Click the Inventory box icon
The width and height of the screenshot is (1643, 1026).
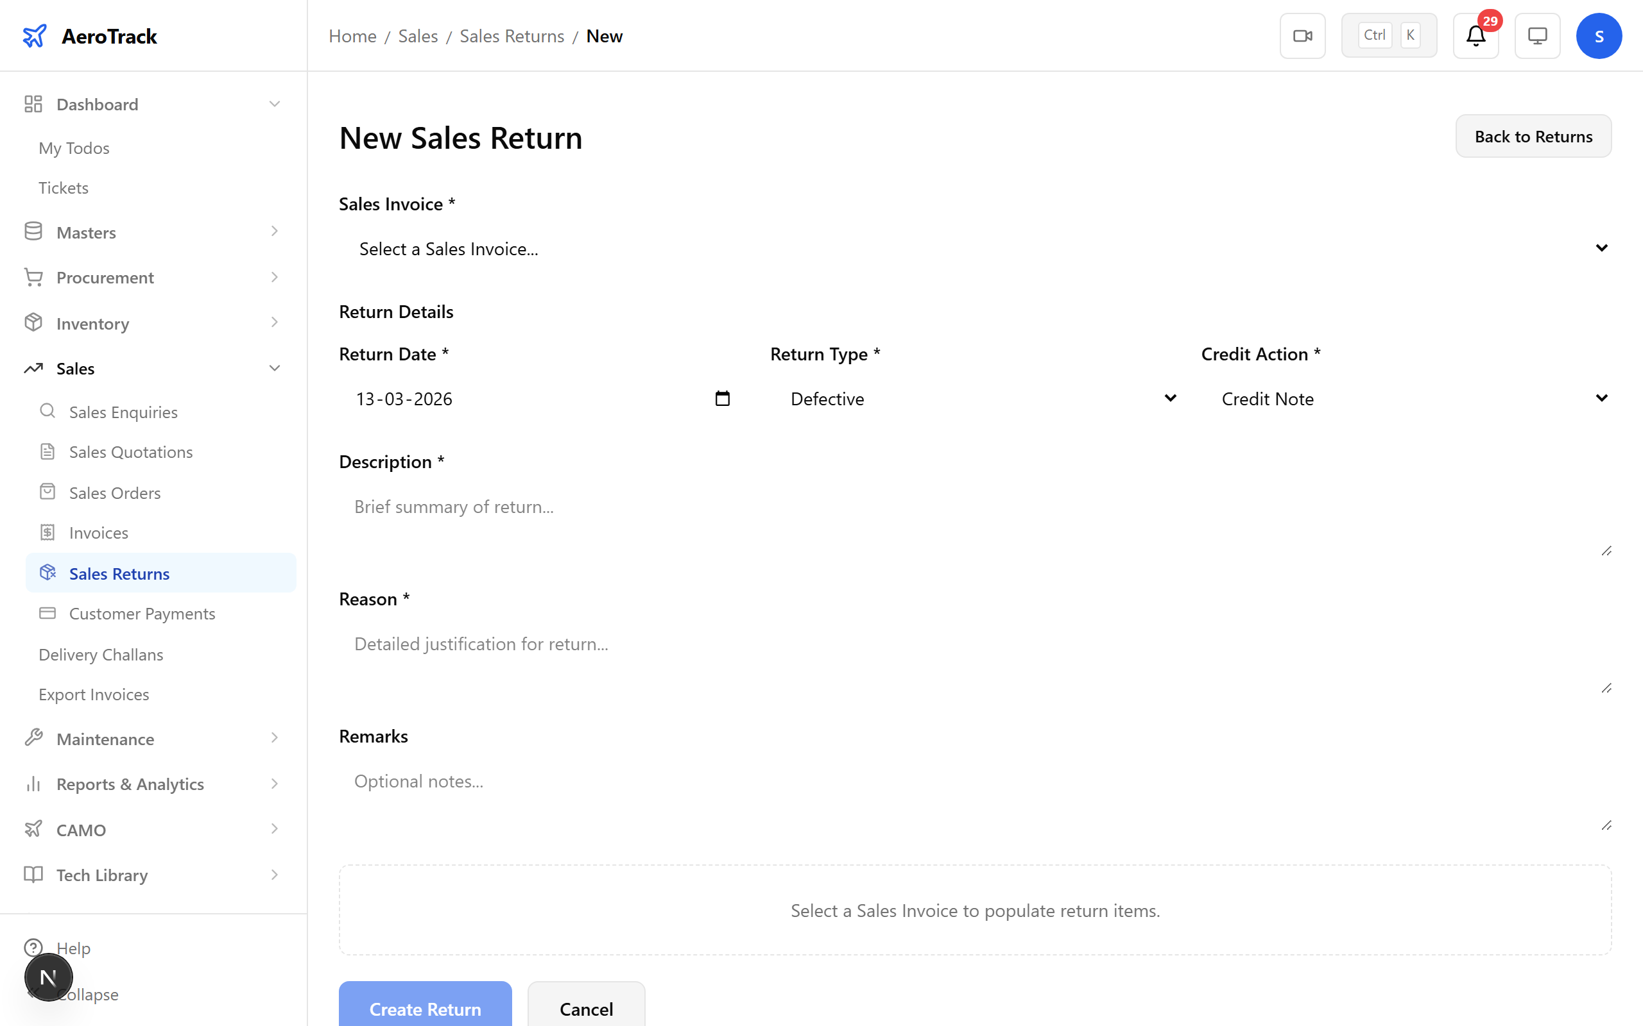tap(33, 323)
